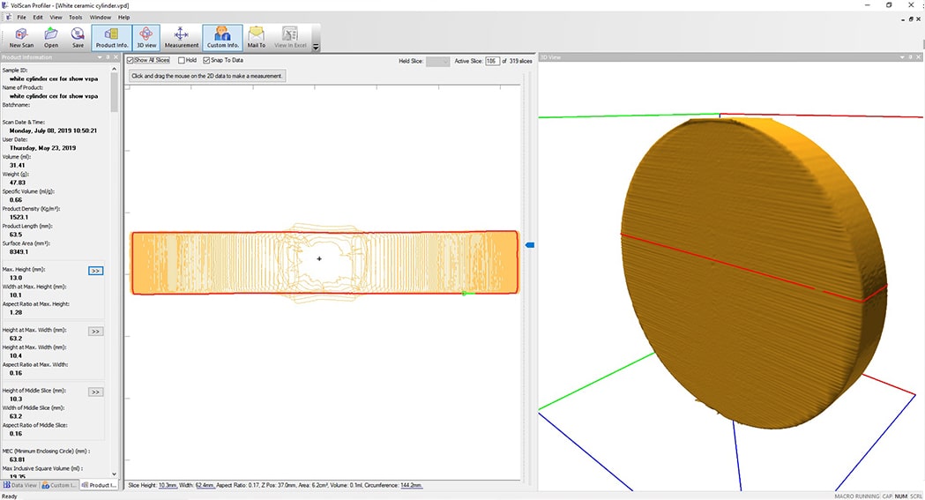Viewport: 925px width, 500px height.
Task: Enable the Hold checkbox
Action: point(182,61)
